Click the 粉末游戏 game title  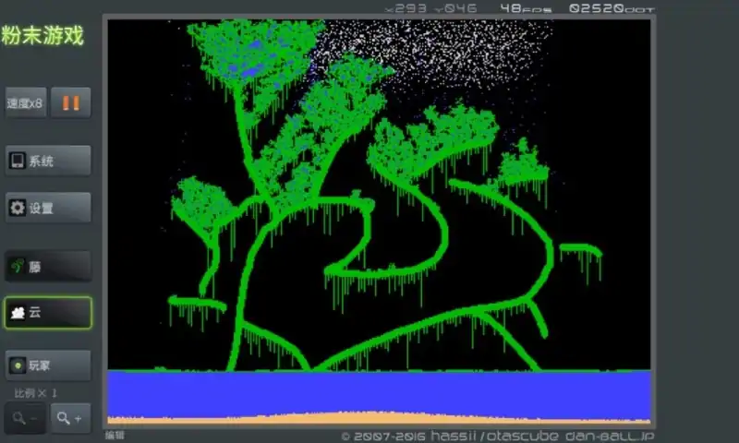click(x=42, y=36)
